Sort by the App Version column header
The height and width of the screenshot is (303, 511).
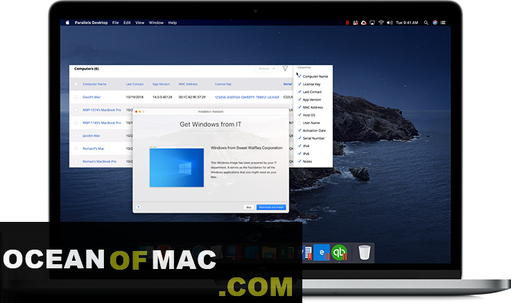point(161,84)
